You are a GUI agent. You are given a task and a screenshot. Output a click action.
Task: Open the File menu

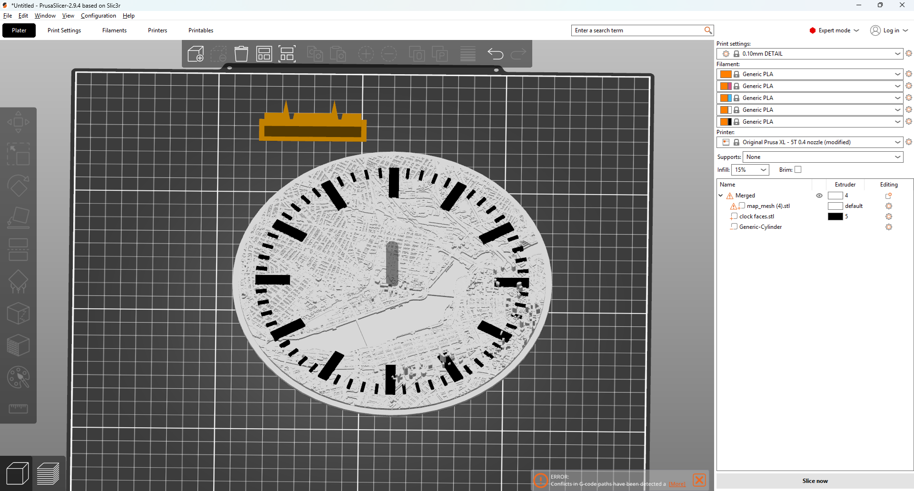8,16
